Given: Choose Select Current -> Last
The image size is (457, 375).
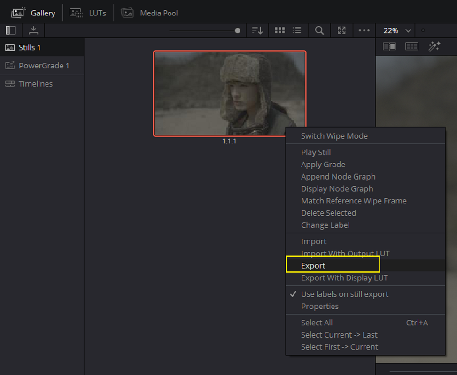Looking at the screenshot, I should (365, 335).
